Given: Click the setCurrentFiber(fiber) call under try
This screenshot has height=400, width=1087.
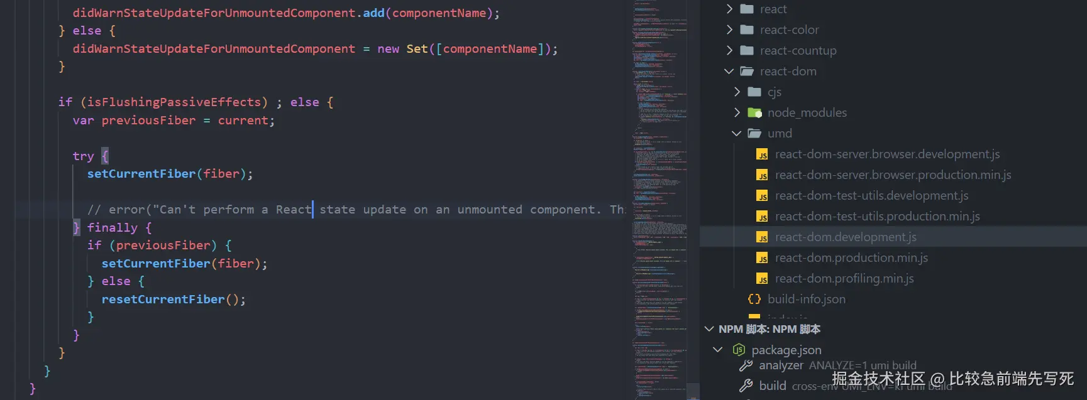Looking at the screenshot, I should point(170,173).
